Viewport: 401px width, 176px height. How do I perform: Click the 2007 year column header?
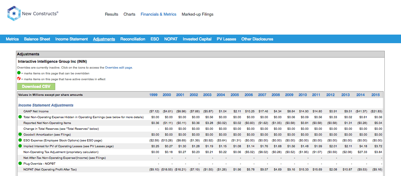[262, 95]
